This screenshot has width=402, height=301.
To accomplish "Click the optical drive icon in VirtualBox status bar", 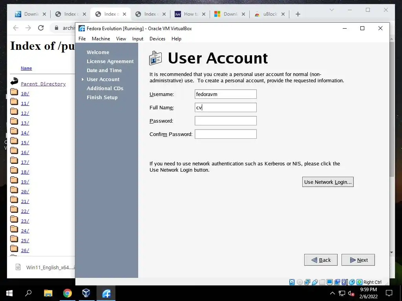I will coord(300,282).
